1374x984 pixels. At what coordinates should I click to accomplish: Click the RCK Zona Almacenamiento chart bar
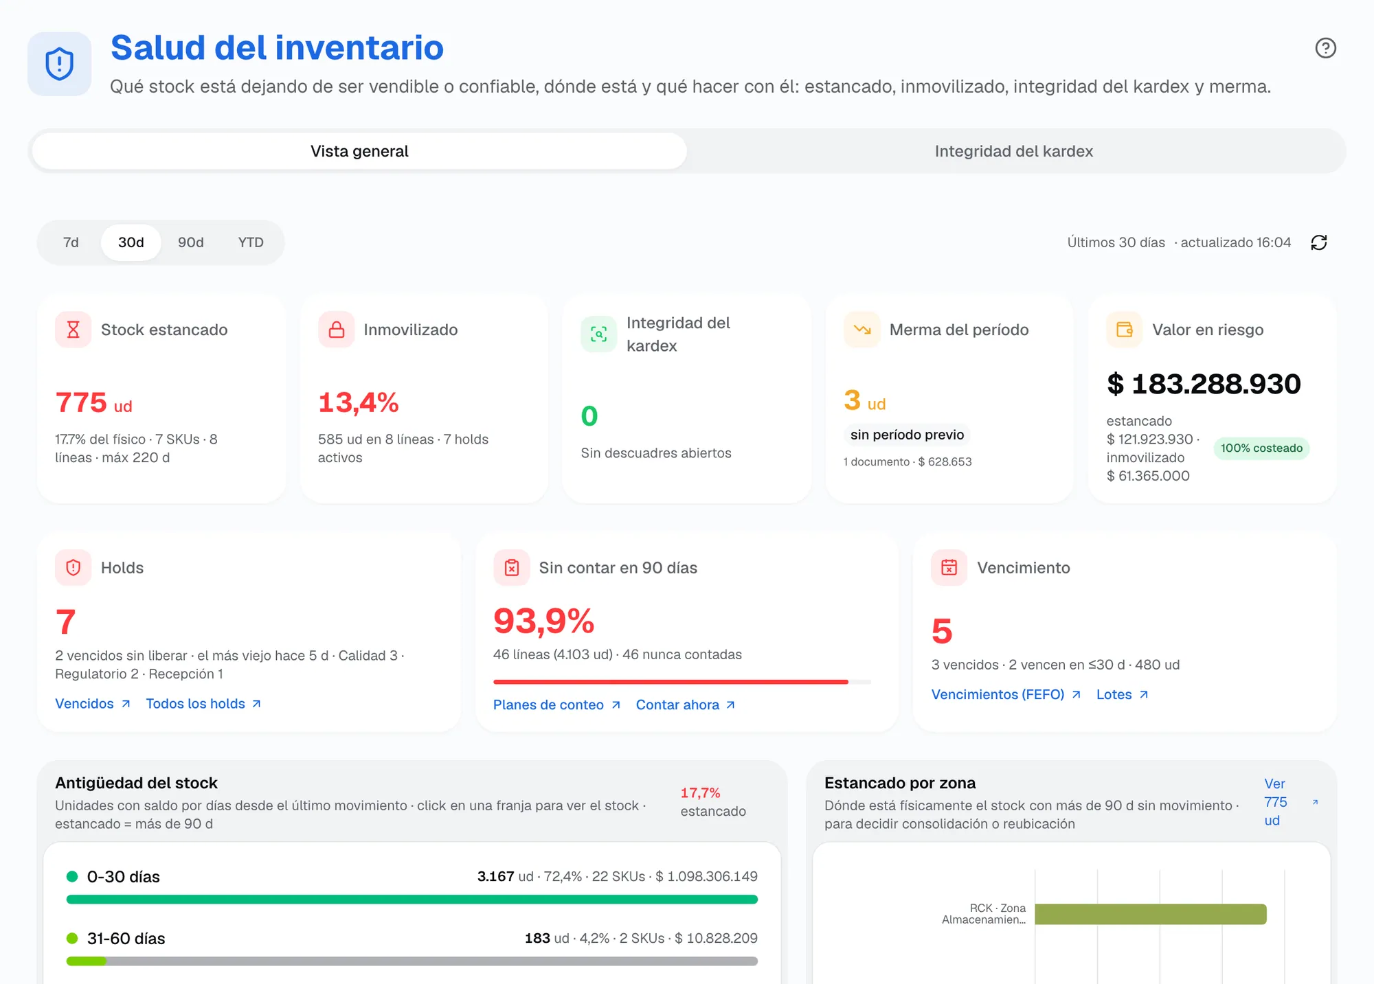(x=1151, y=914)
